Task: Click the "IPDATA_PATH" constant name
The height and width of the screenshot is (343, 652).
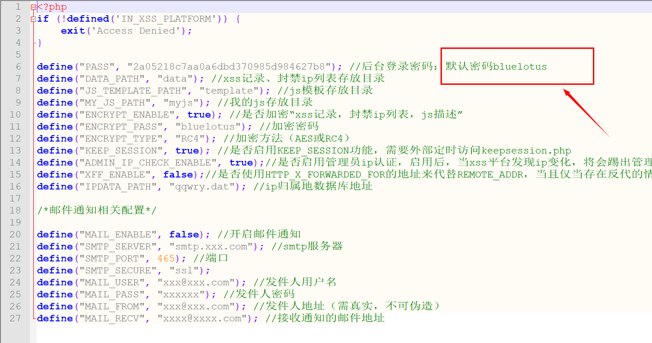Action: (x=118, y=187)
